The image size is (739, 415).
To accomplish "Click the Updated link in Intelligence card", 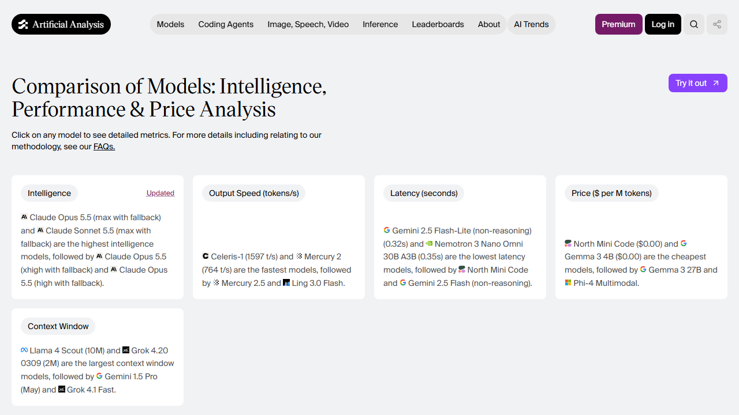I will click(161, 193).
